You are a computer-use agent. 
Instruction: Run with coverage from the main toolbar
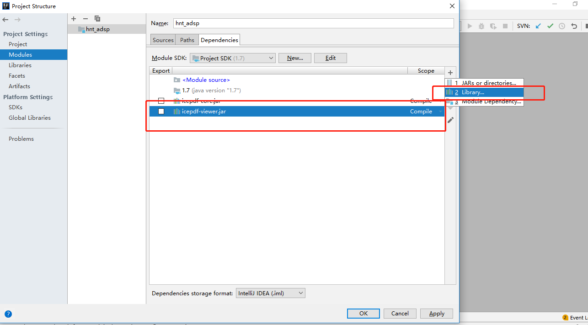point(493,26)
